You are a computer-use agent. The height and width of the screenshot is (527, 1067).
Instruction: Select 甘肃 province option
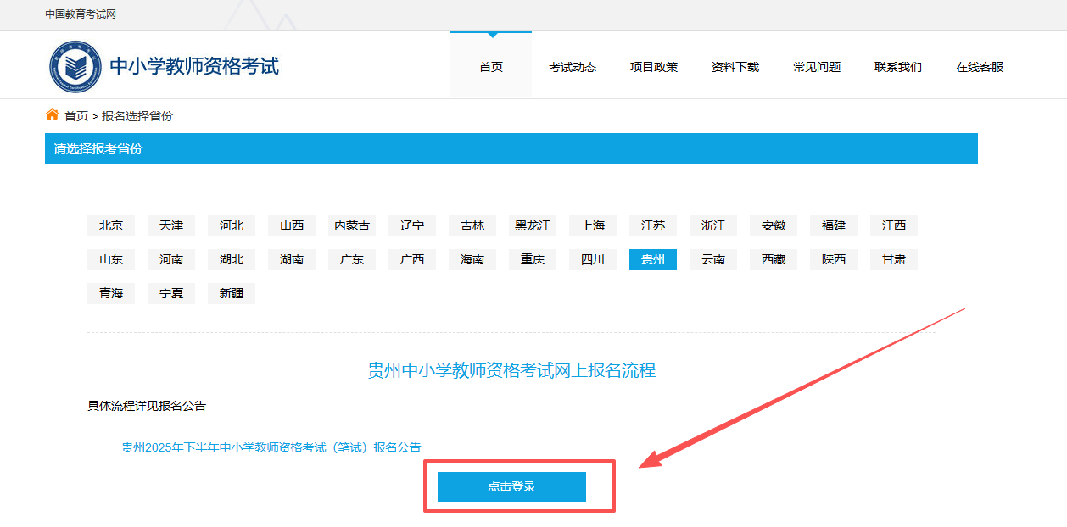[894, 259]
